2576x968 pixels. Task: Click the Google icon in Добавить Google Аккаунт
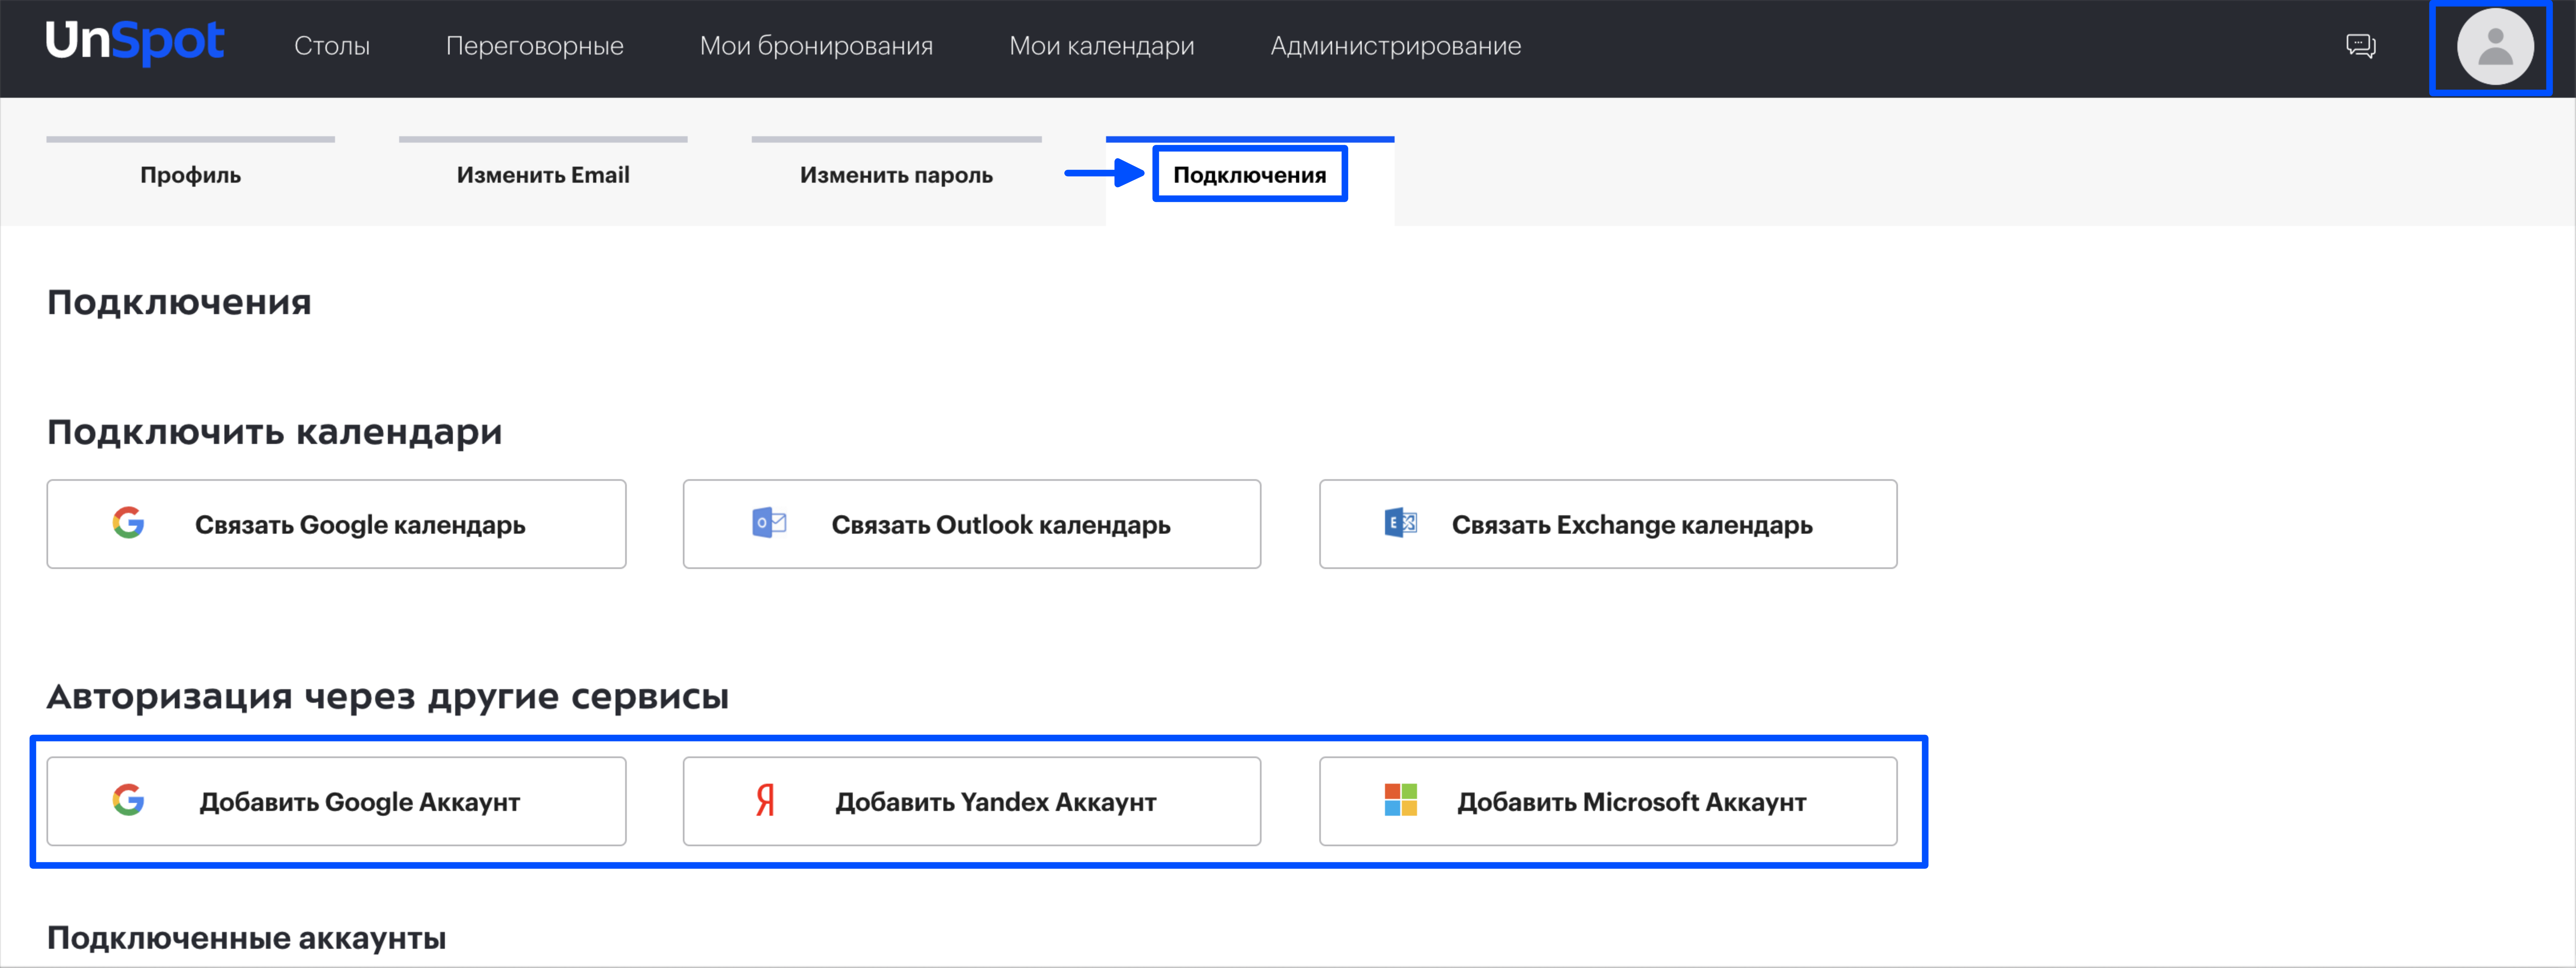[128, 800]
